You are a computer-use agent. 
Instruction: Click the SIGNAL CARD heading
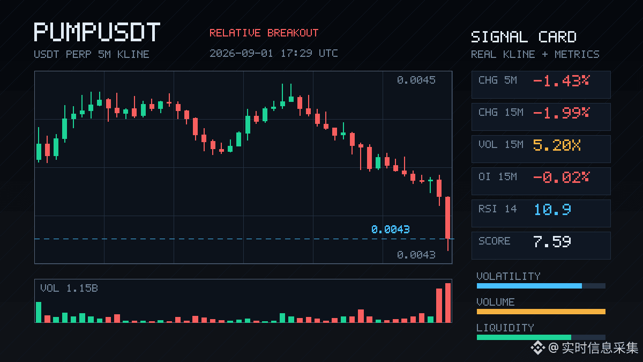(x=524, y=37)
